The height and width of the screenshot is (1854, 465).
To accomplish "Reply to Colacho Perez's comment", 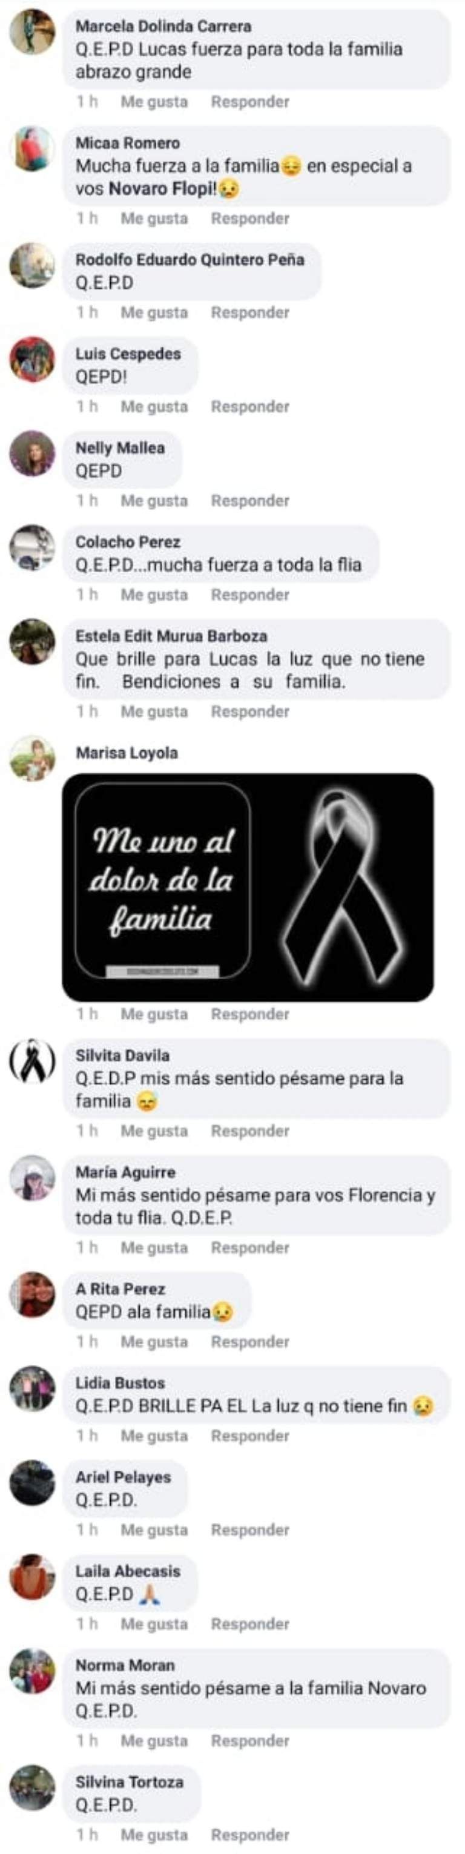I will [x=250, y=595].
